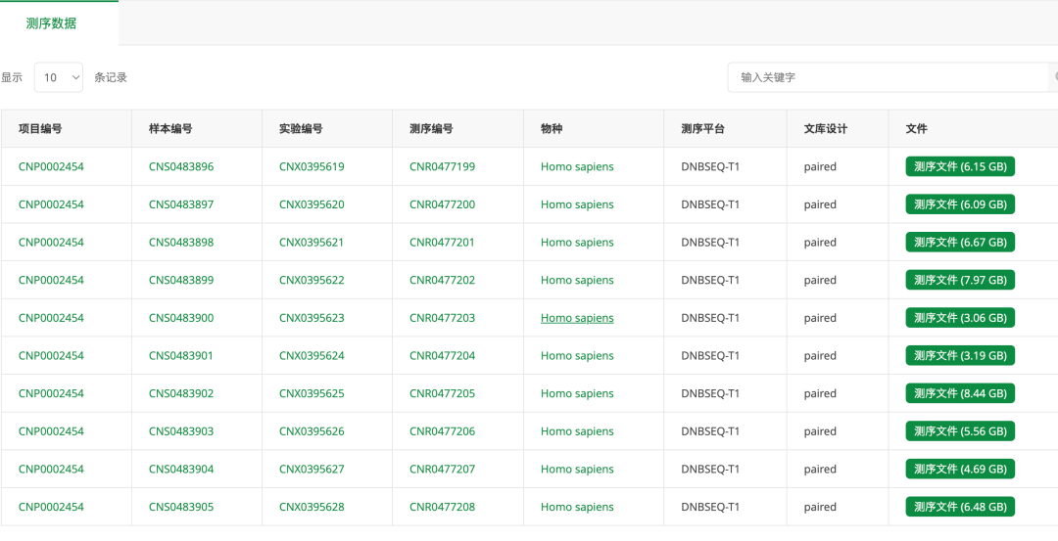The image size is (1058, 541).
Task: Open sequencing run CNR0477208
Action: 442,506
